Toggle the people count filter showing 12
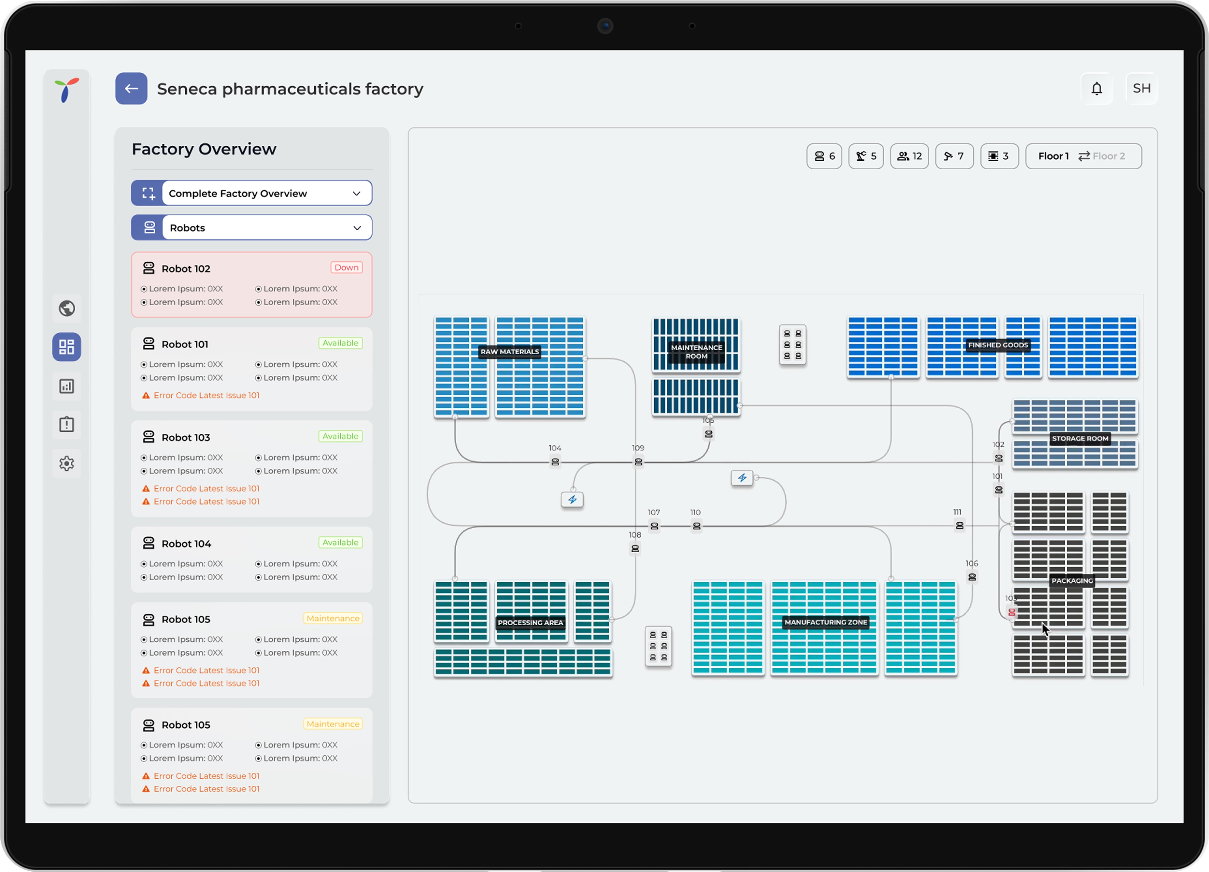This screenshot has width=1209, height=872. point(909,156)
